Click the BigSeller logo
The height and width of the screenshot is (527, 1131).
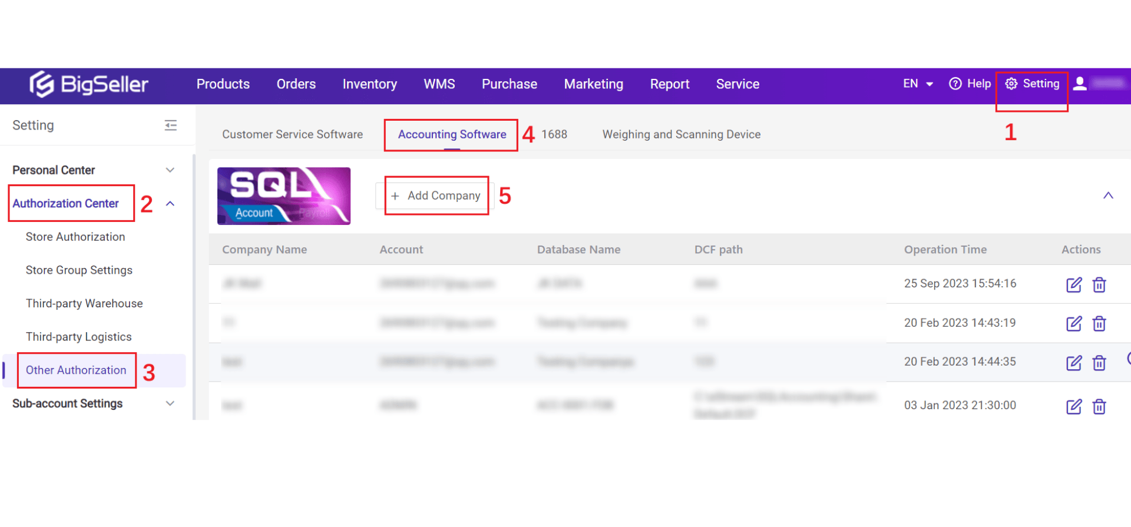pyautogui.click(x=89, y=85)
